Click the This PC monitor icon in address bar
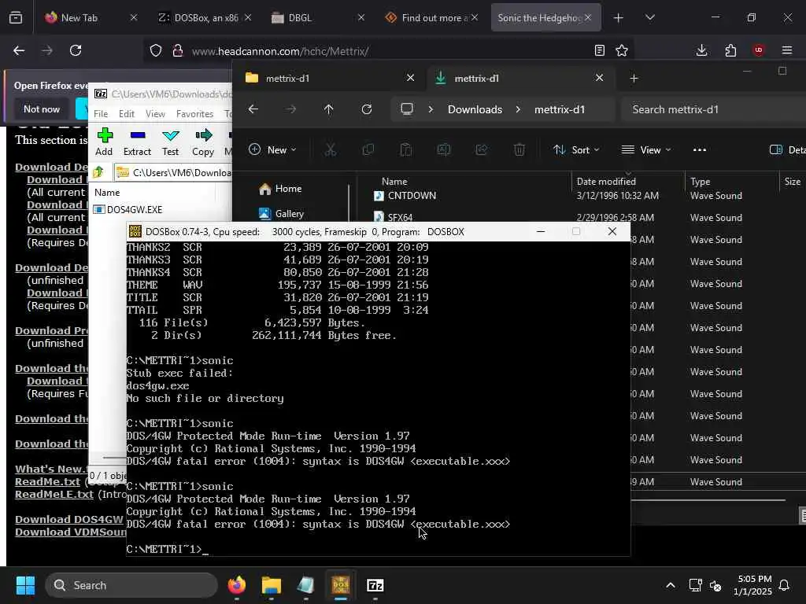This screenshot has width=806, height=604. coord(407,109)
